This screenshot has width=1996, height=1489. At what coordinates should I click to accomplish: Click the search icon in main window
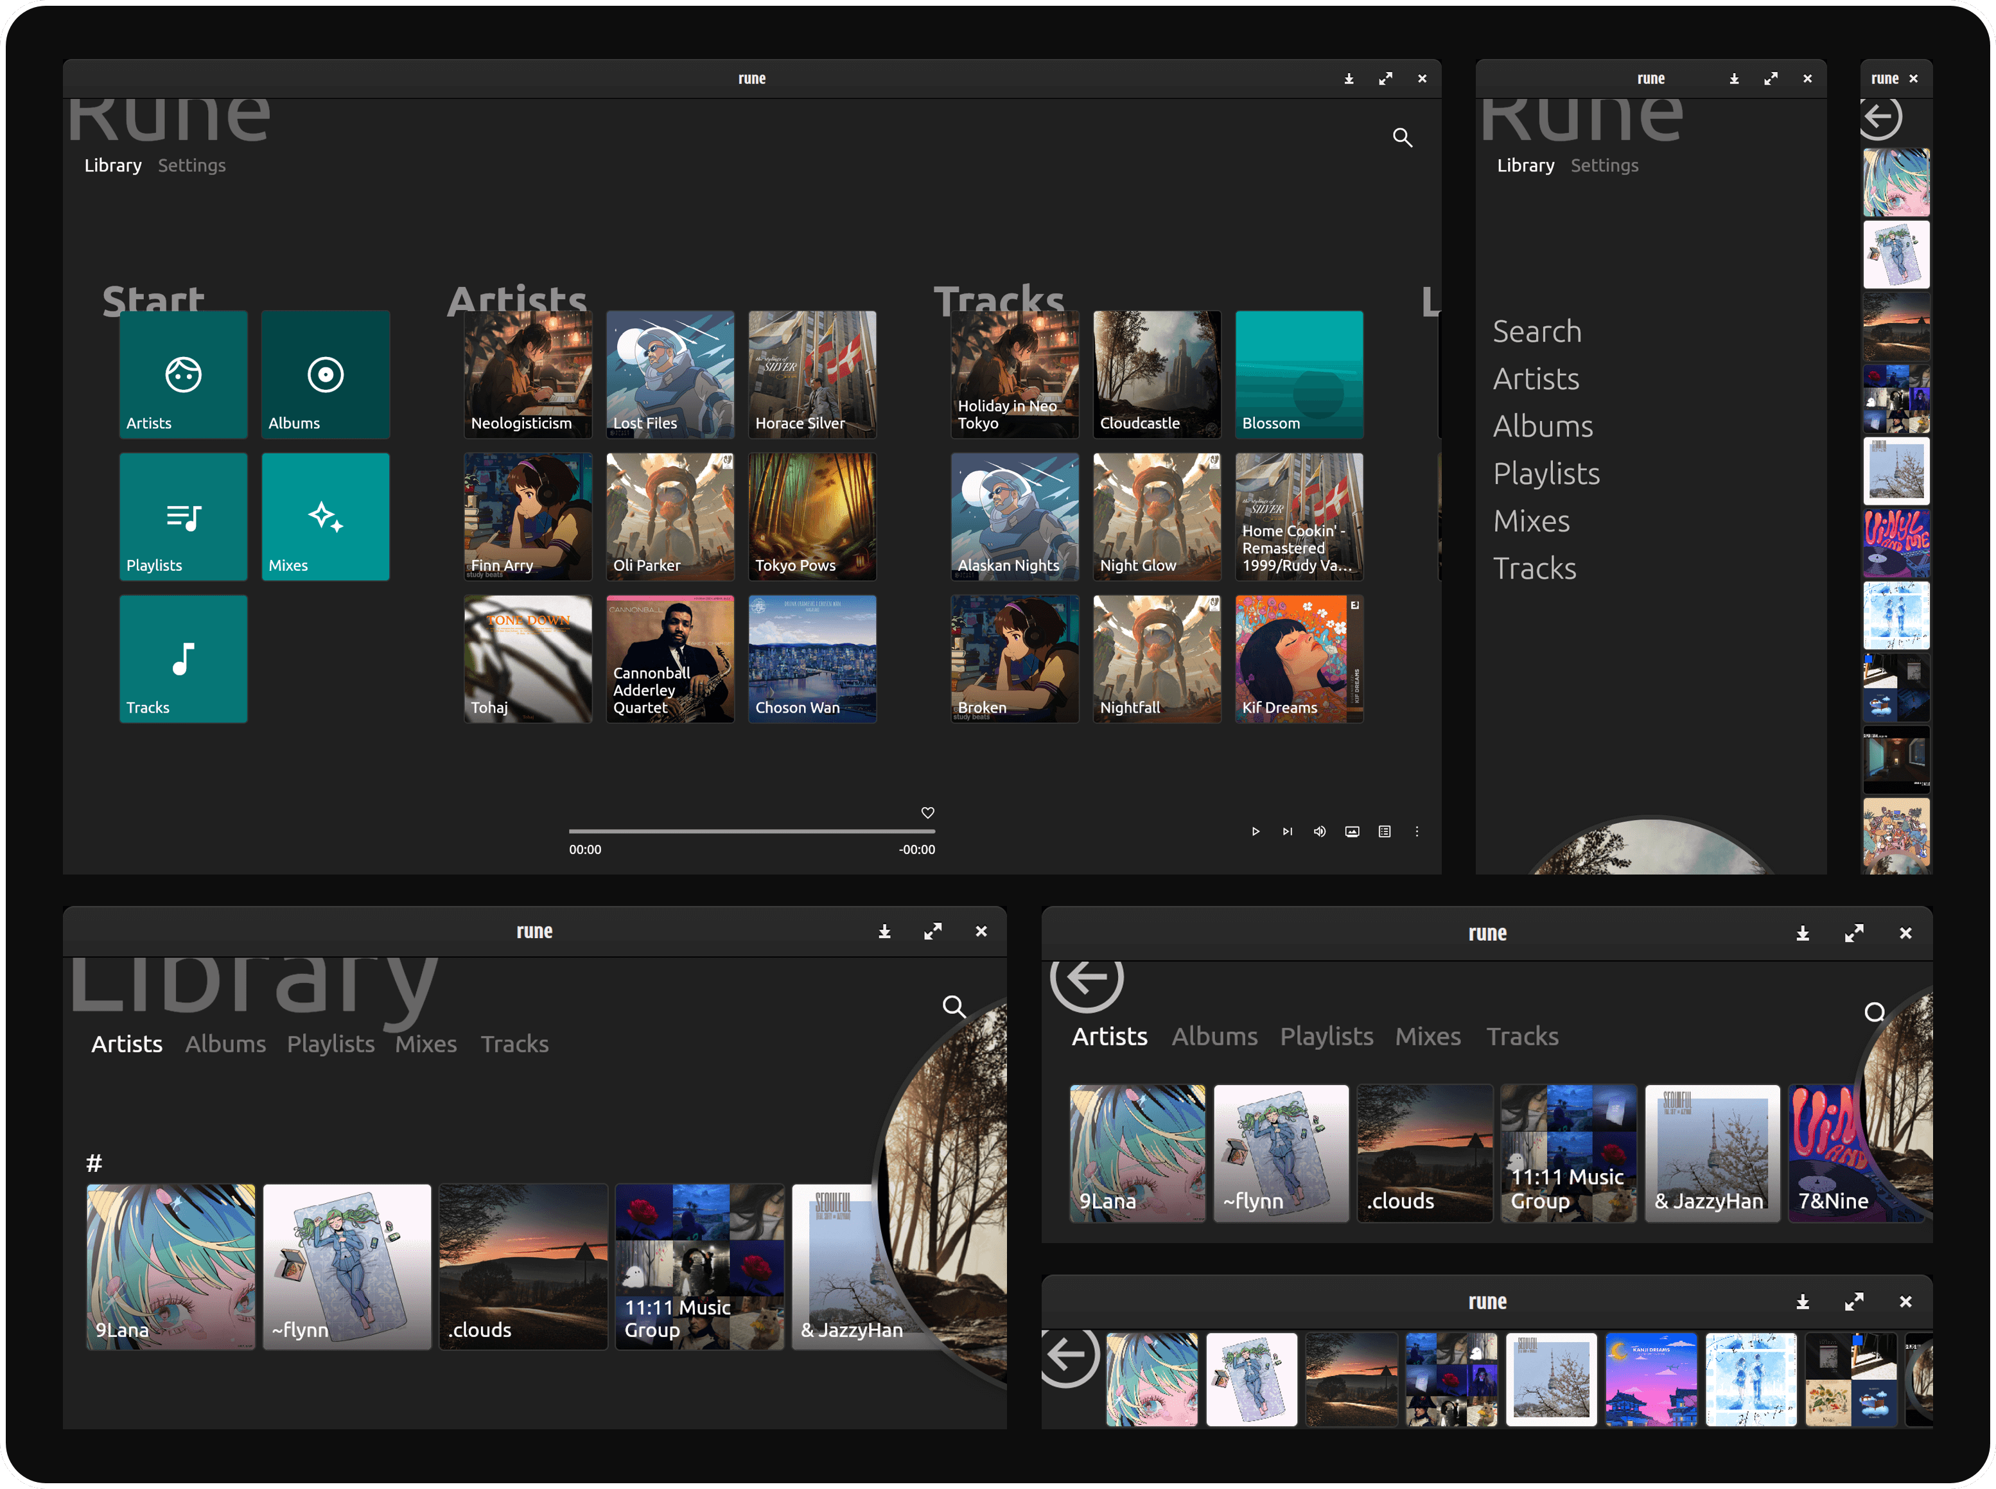click(x=1402, y=138)
